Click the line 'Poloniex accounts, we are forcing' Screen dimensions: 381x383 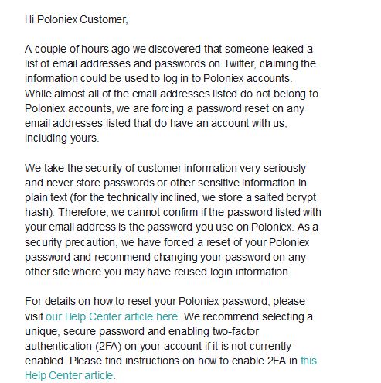coord(165,108)
